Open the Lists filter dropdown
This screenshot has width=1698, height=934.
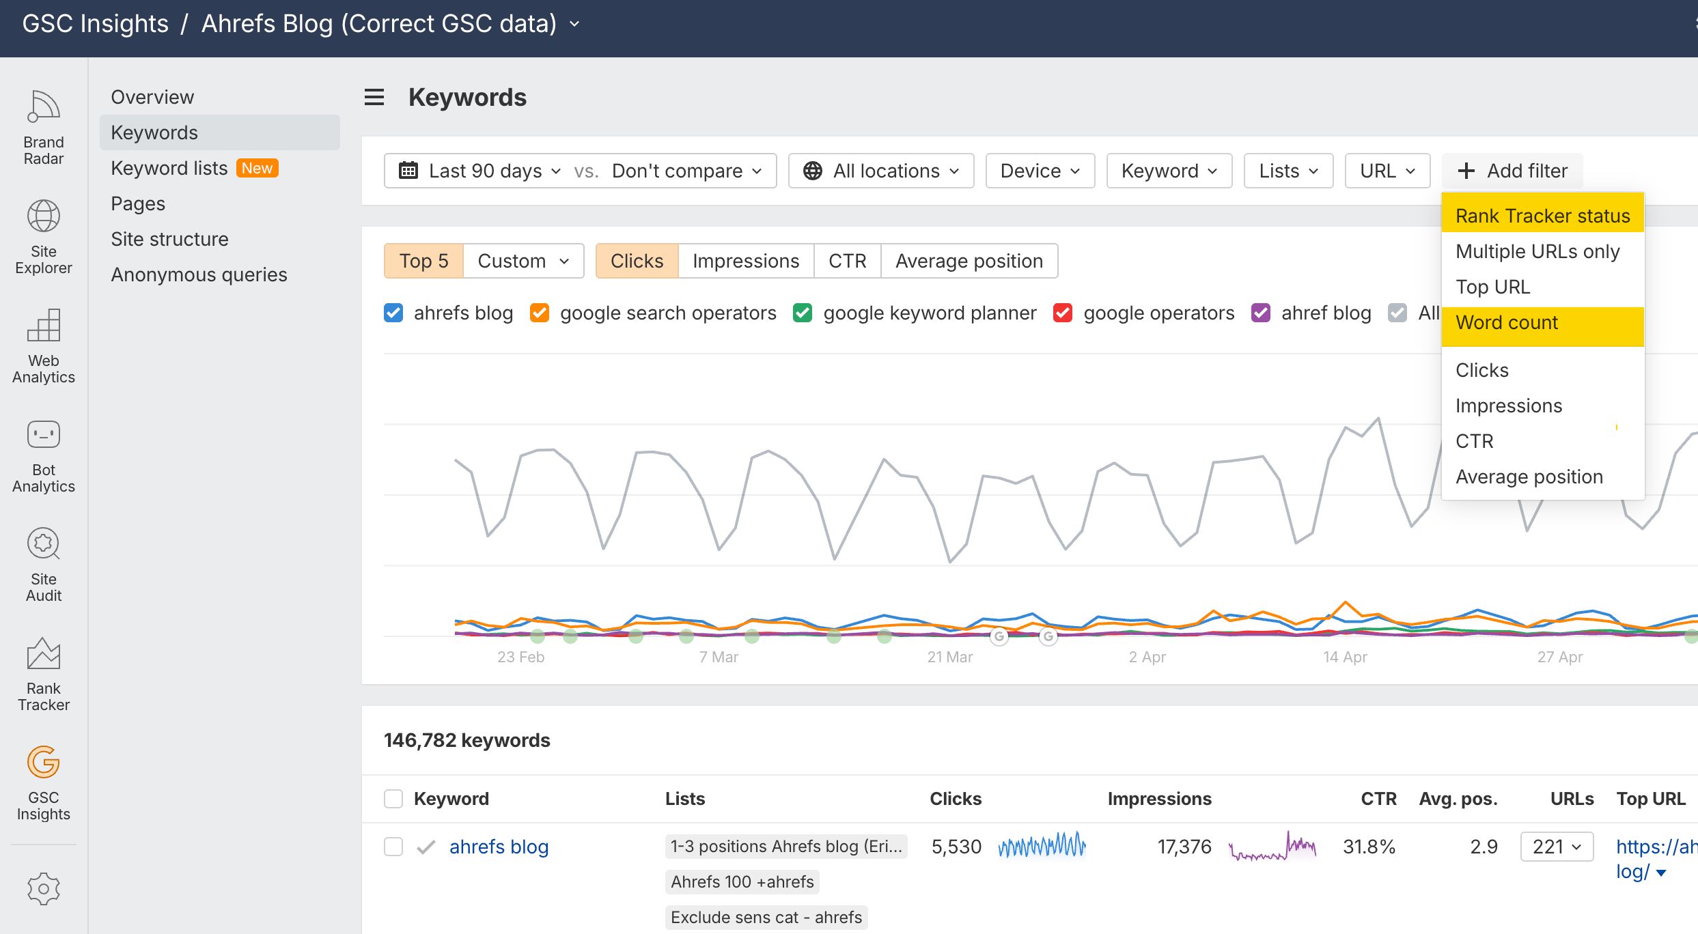pyautogui.click(x=1288, y=171)
